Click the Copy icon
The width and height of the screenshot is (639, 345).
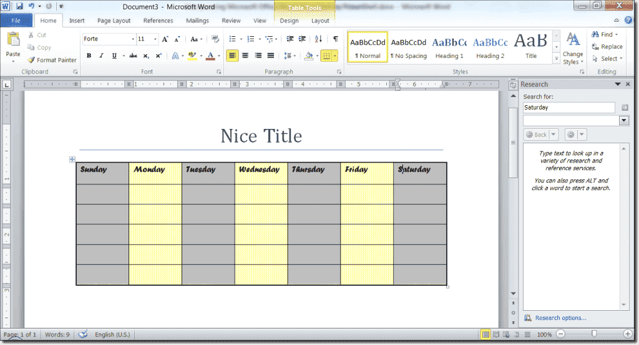coord(31,47)
